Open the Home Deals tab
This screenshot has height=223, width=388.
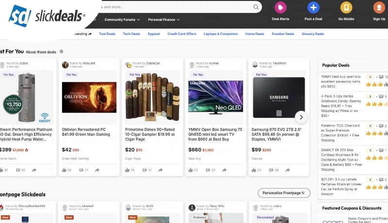(255, 34)
